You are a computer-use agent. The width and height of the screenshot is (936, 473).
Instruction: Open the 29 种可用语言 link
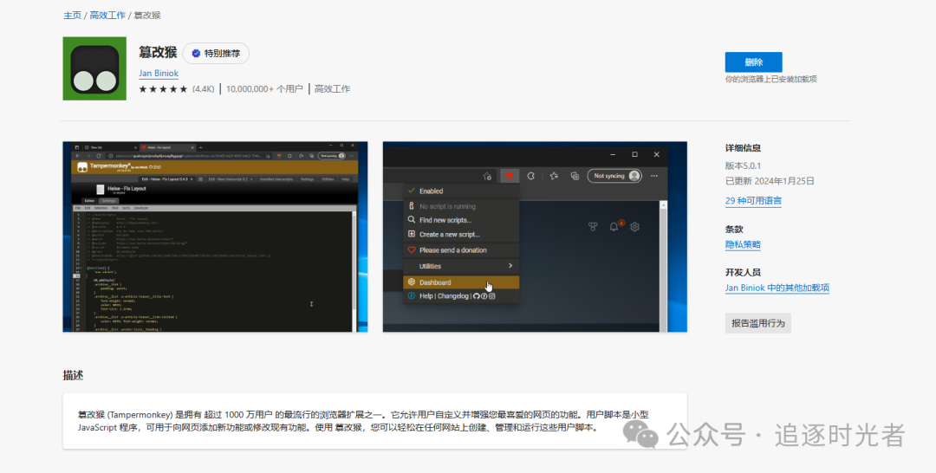[x=753, y=201]
